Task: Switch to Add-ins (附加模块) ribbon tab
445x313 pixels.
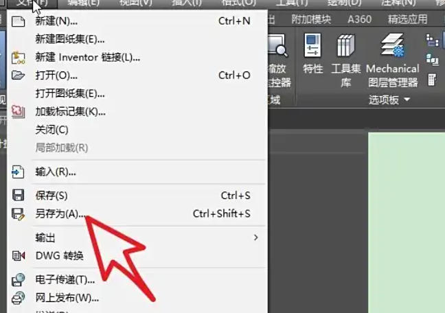Action: (x=311, y=19)
